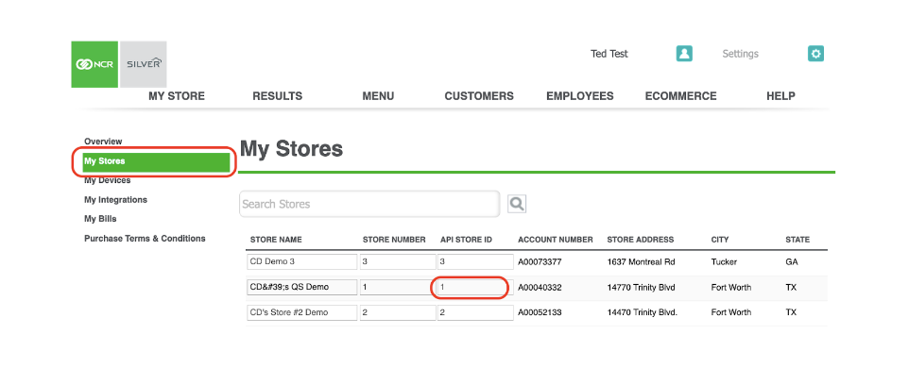Click the NCR logo icon
This screenshot has width=909, height=368.
pyautogui.click(x=94, y=64)
